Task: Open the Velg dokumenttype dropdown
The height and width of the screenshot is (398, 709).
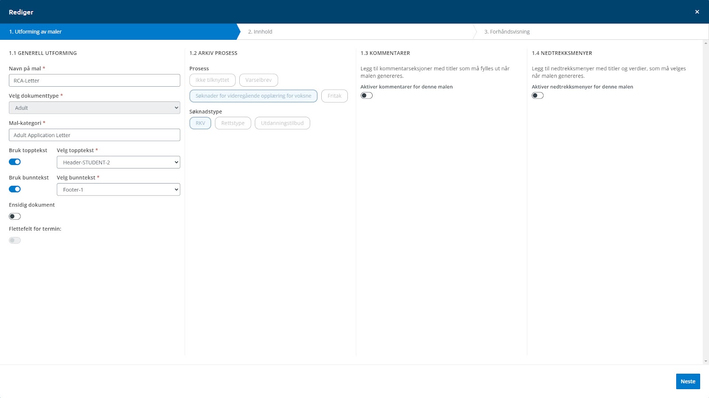Action: [x=94, y=108]
